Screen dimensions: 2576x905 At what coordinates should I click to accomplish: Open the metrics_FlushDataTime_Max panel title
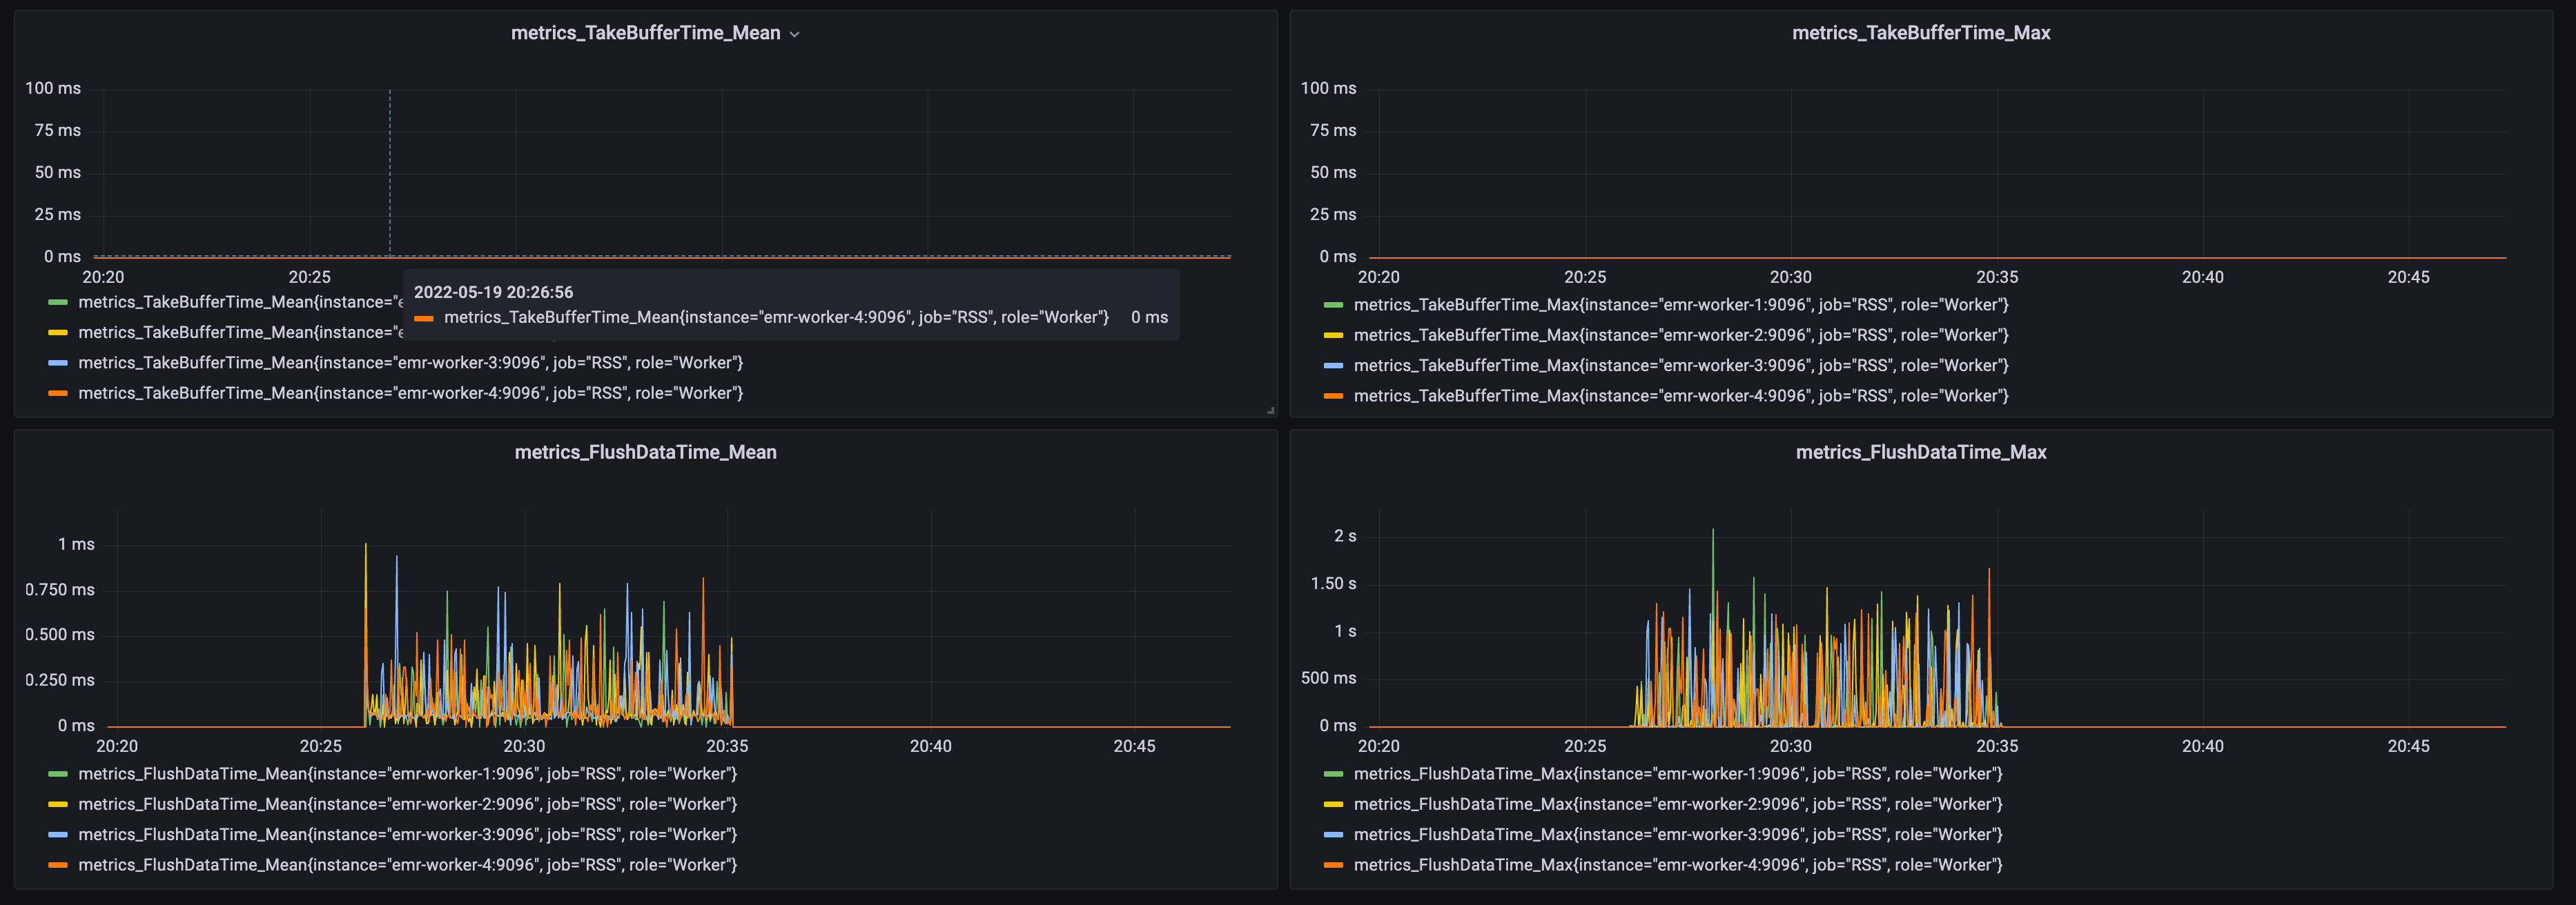(1920, 452)
